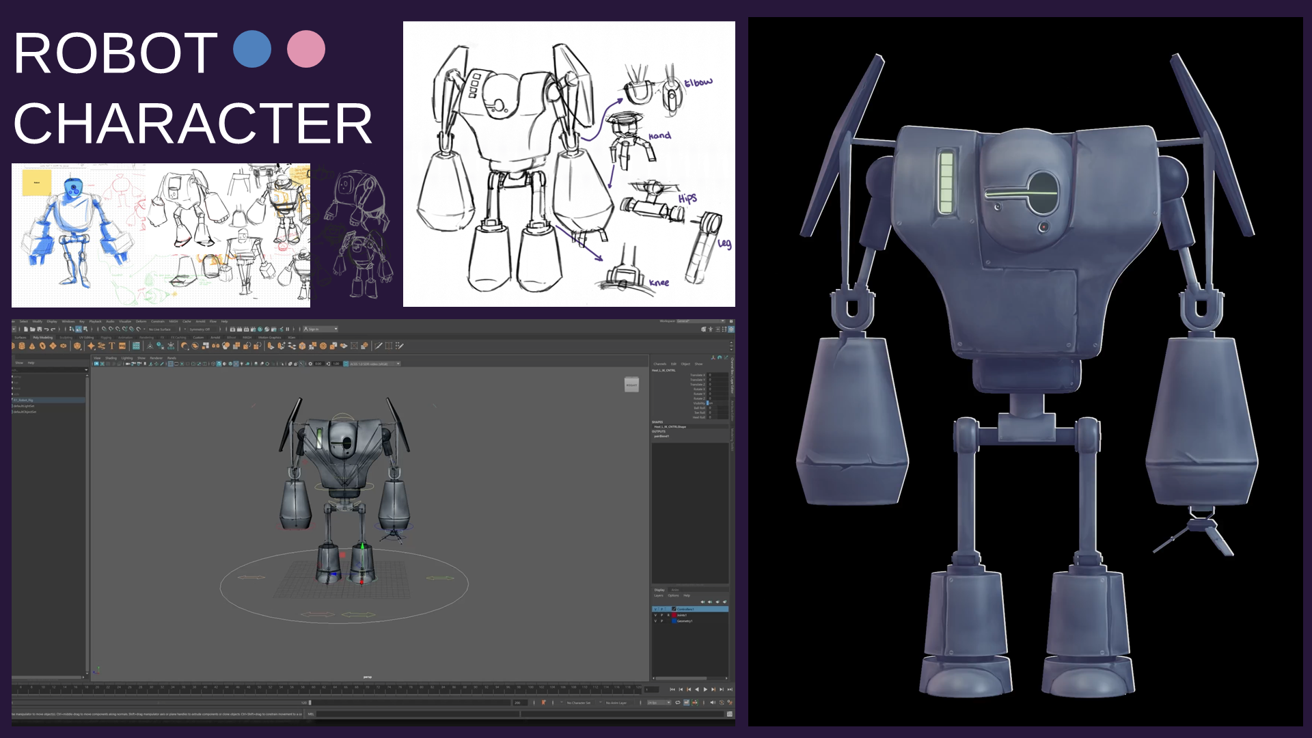Click the Go to Start playback button

(672, 689)
